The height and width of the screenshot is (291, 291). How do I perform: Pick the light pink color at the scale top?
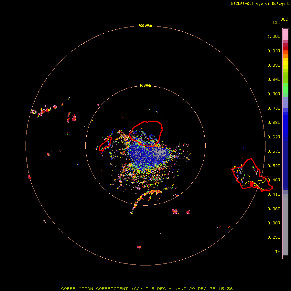pyautogui.click(x=286, y=35)
